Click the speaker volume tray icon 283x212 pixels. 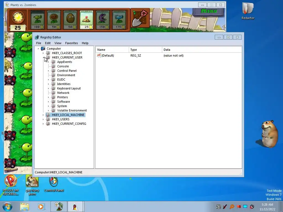pos(252,206)
